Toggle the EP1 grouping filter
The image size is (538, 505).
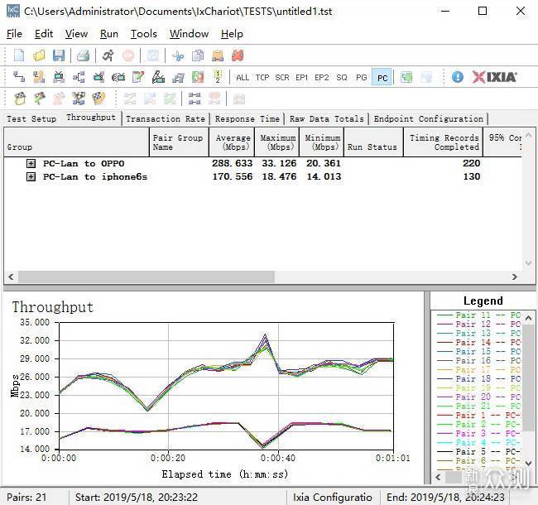[x=302, y=78]
